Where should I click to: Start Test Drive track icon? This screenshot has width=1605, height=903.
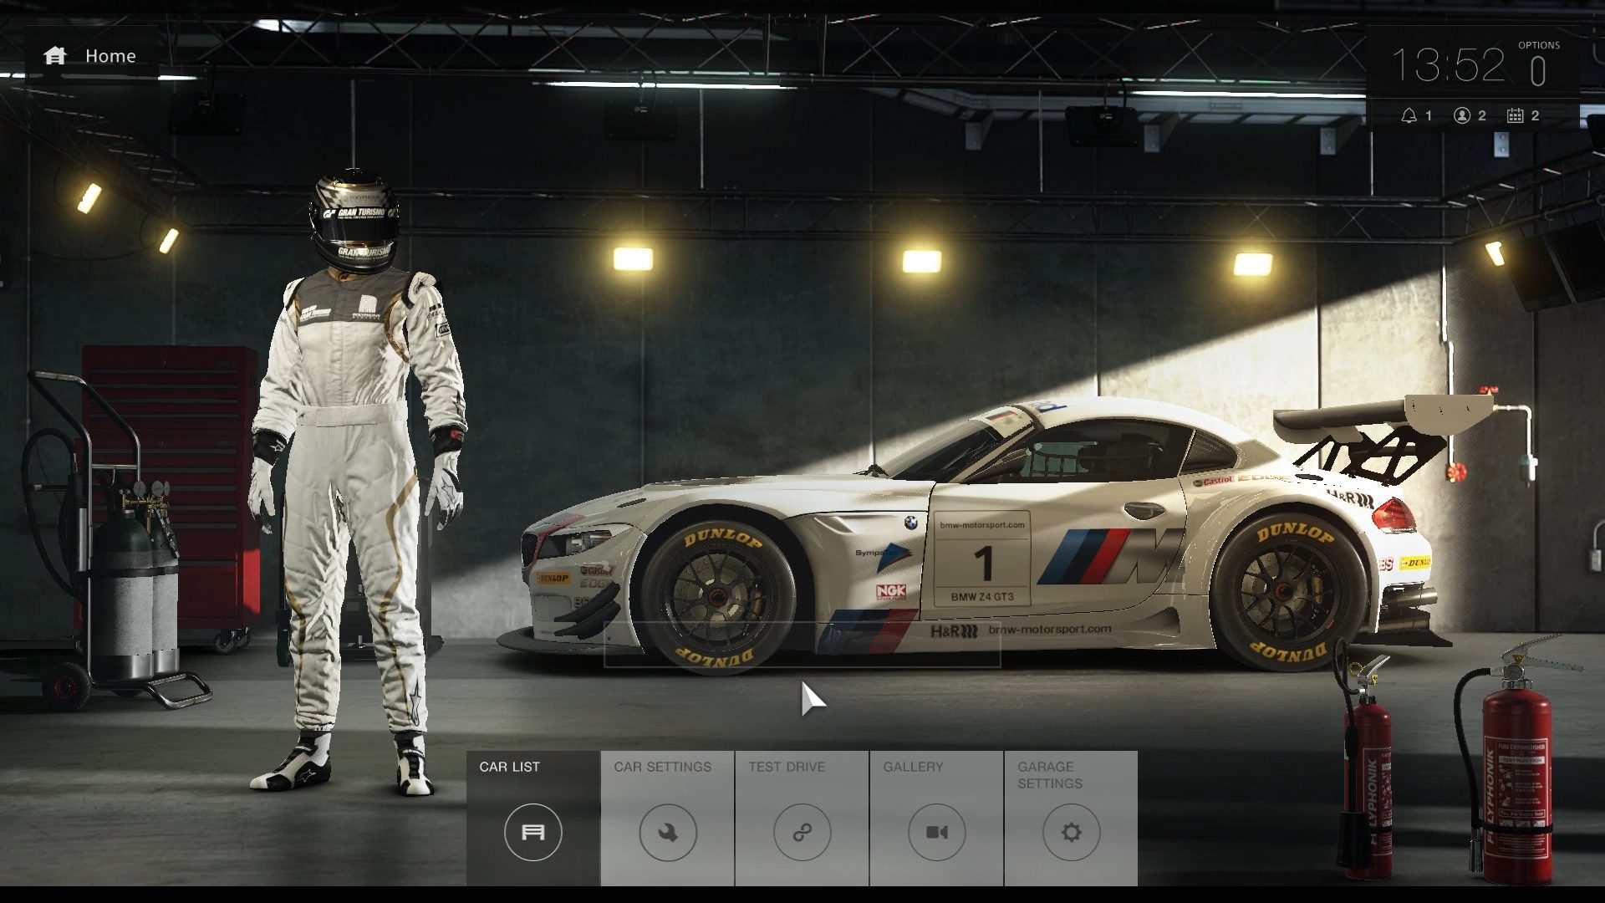pyautogui.click(x=802, y=832)
